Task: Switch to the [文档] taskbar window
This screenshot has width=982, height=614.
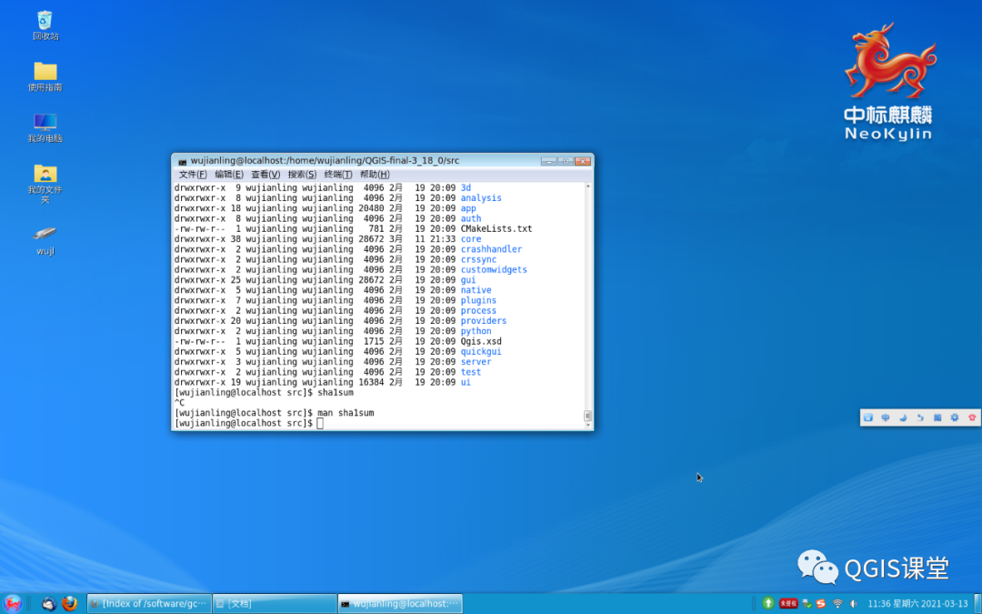Action: (275, 604)
